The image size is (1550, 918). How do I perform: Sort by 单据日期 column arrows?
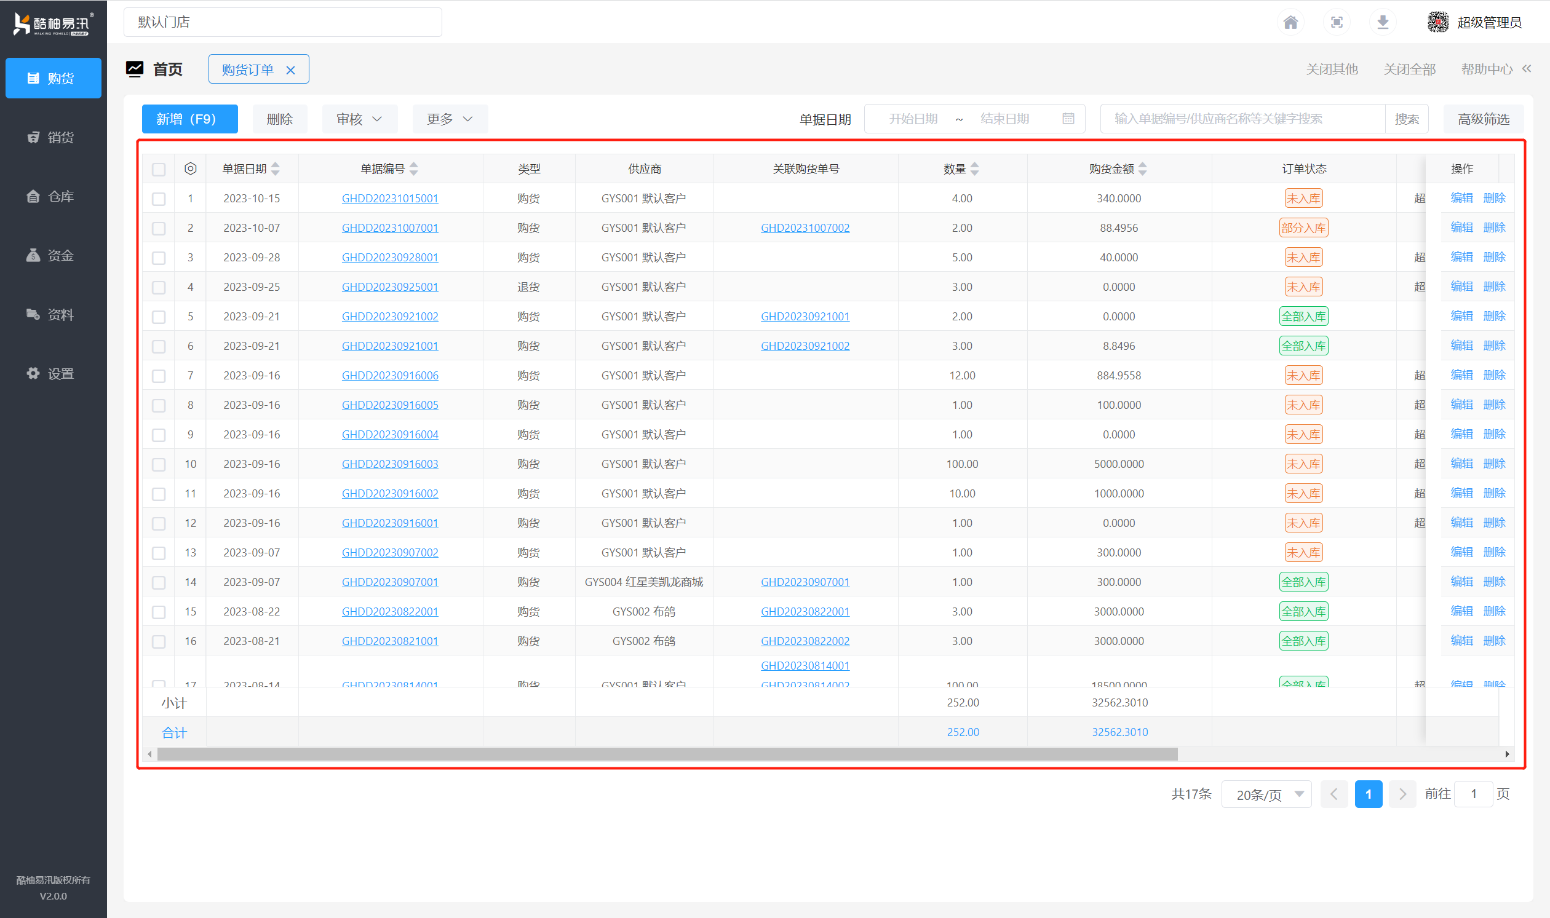[x=276, y=169]
